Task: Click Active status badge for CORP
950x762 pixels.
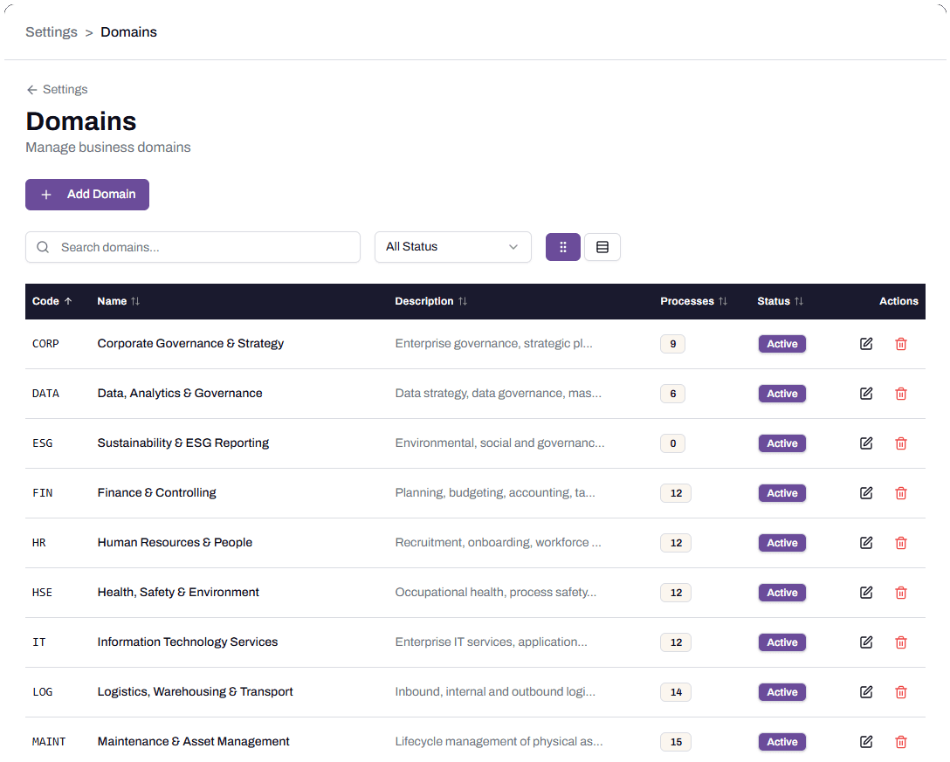Action: pyautogui.click(x=782, y=343)
